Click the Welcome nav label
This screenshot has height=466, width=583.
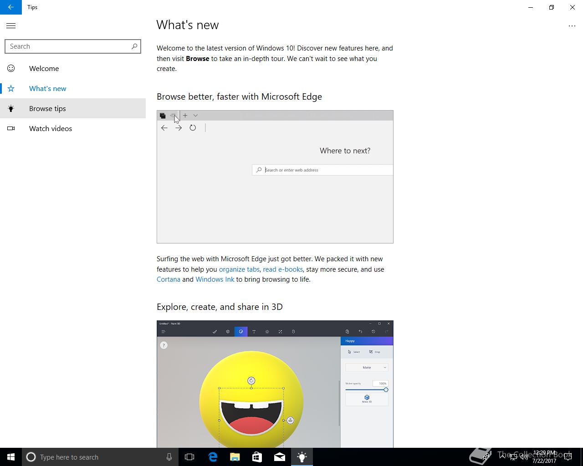44,69
